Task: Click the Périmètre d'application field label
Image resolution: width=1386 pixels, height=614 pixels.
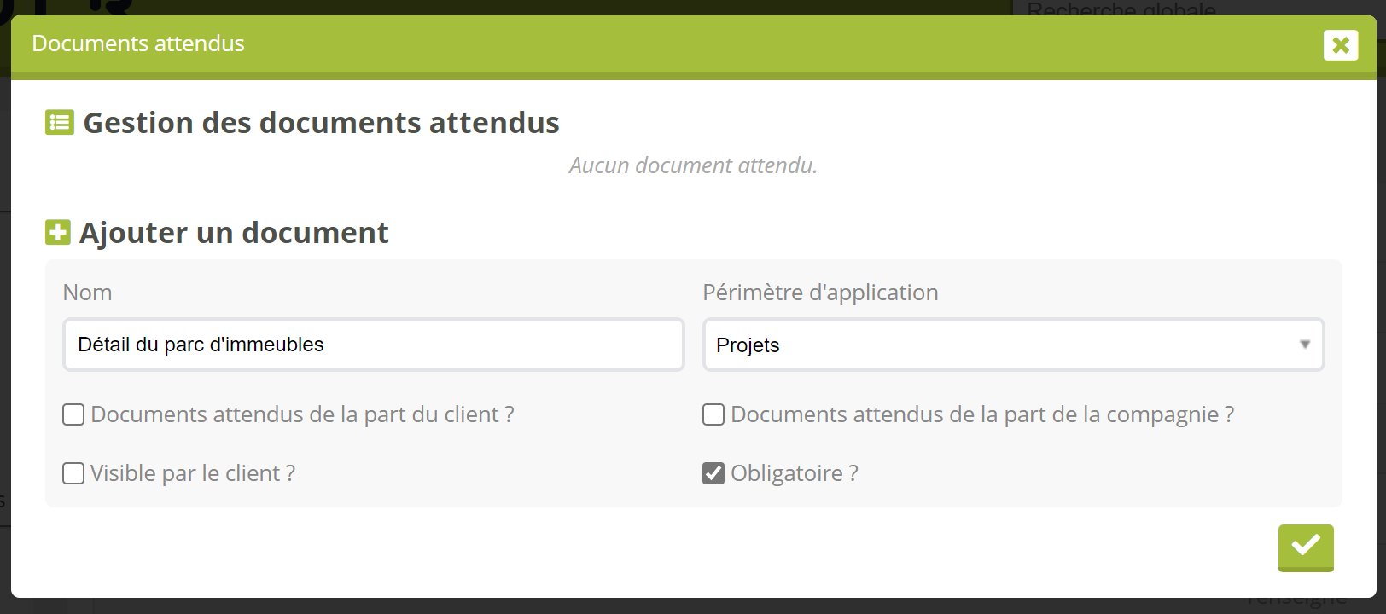Action: 819,293
